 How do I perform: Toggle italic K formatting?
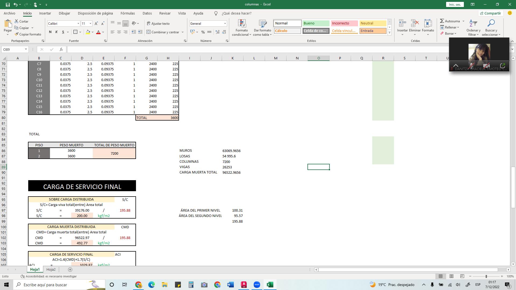pos(56,32)
